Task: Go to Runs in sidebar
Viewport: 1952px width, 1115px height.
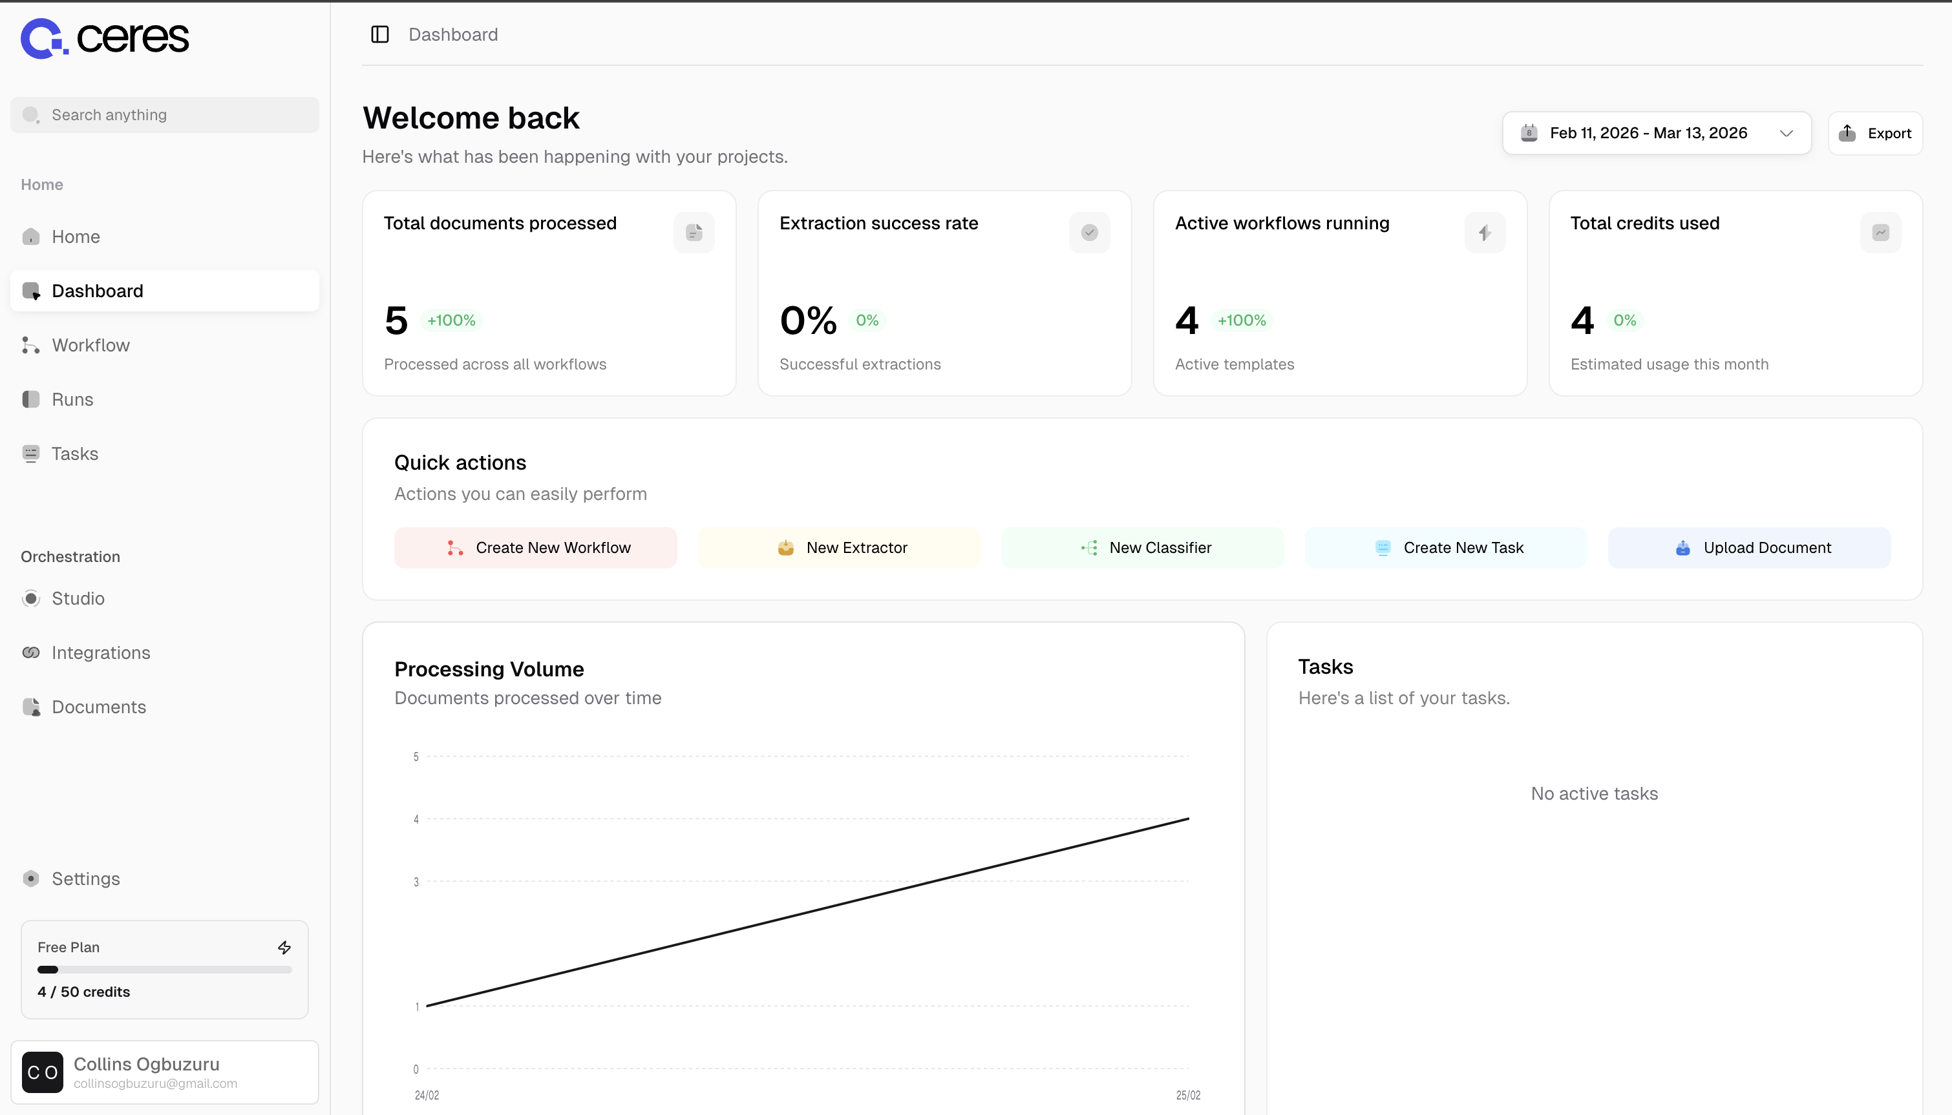Action: pyautogui.click(x=73, y=400)
